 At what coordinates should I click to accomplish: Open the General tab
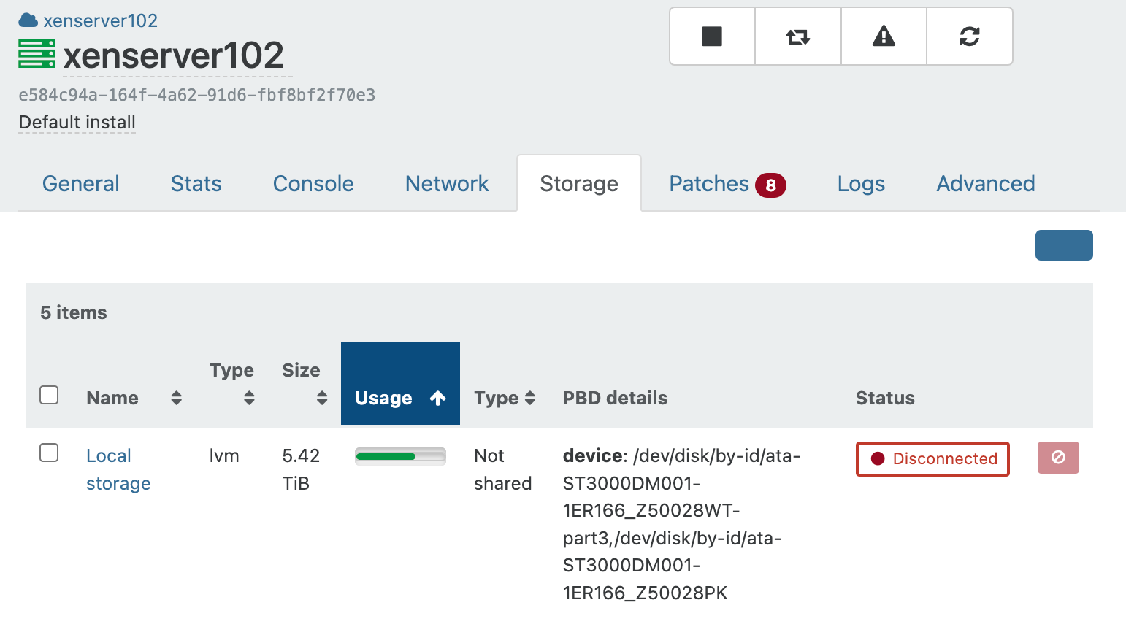(81, 184)
